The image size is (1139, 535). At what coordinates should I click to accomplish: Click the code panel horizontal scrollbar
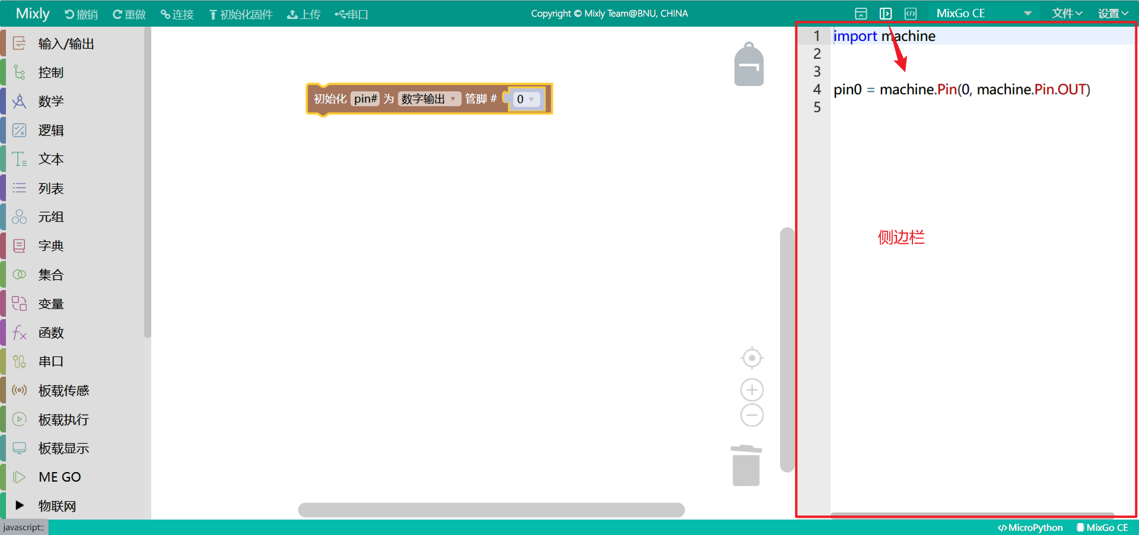point(973,514)
